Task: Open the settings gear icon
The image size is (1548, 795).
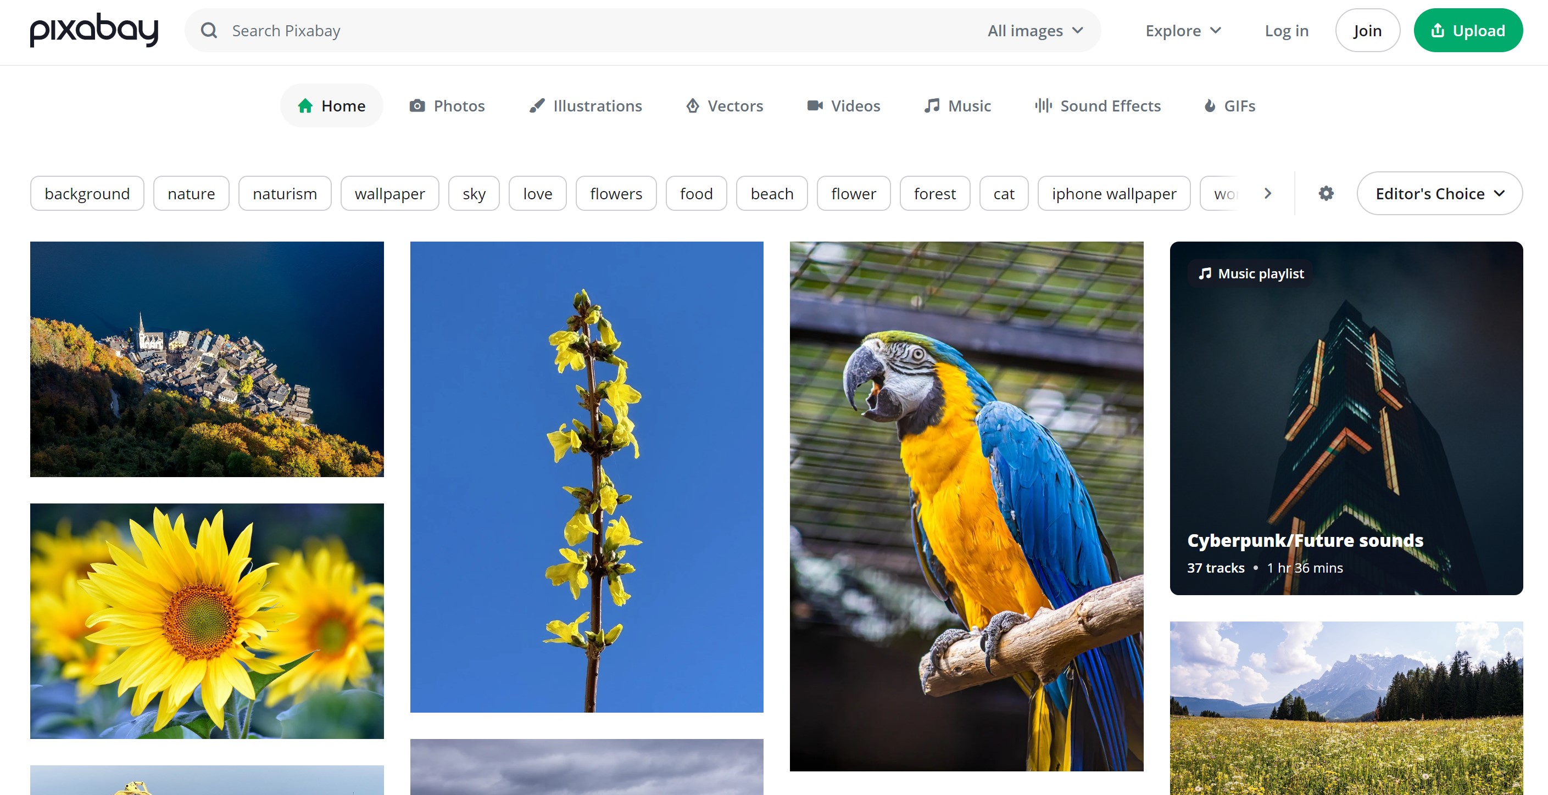Action: 1326,193
